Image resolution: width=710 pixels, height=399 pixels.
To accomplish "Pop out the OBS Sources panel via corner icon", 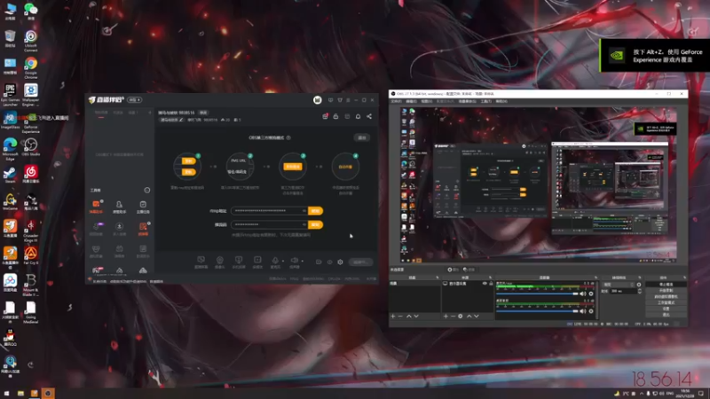I will pos(490,278).
